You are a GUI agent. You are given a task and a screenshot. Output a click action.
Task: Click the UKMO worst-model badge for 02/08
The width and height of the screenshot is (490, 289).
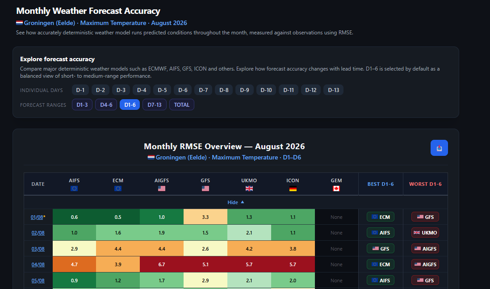[x=425, y=233]
